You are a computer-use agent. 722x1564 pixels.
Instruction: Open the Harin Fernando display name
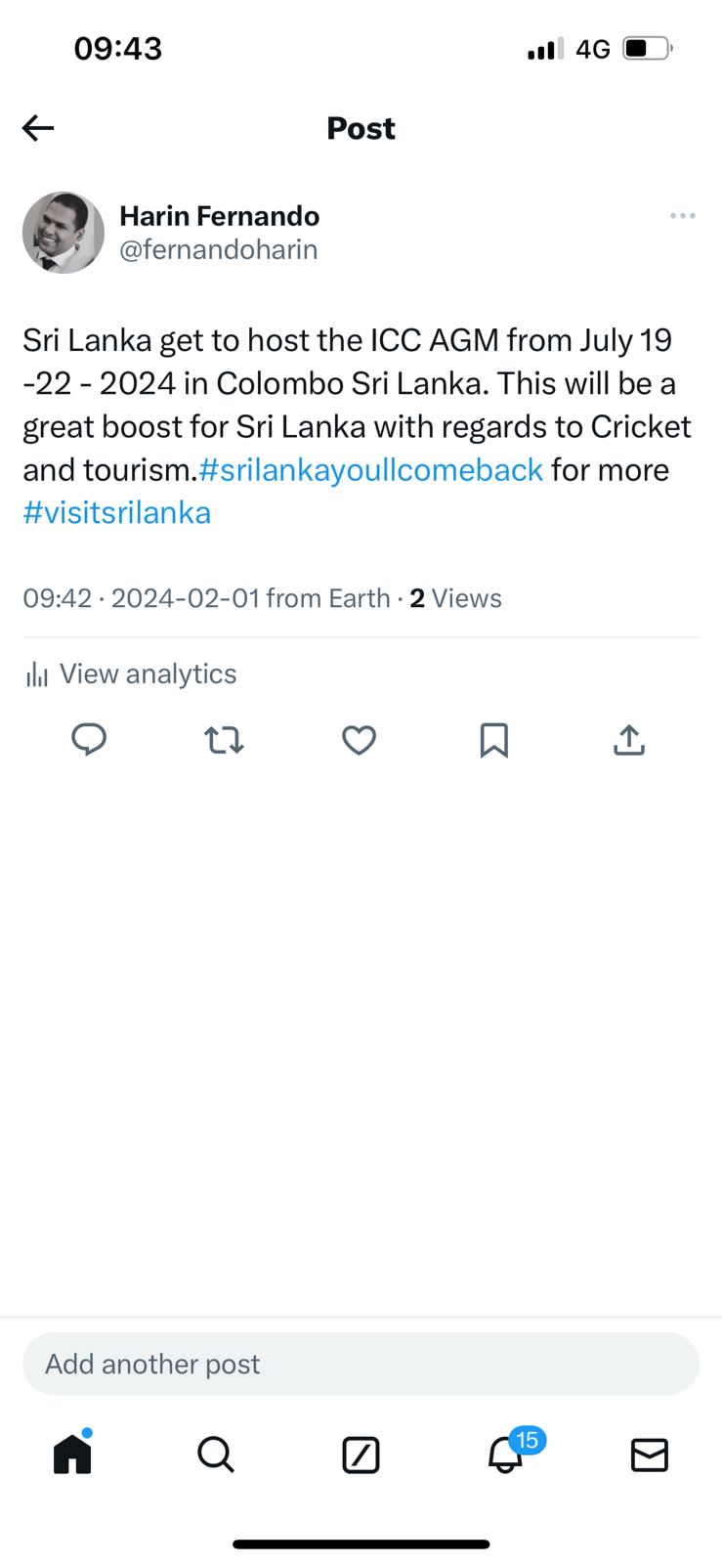220,215
